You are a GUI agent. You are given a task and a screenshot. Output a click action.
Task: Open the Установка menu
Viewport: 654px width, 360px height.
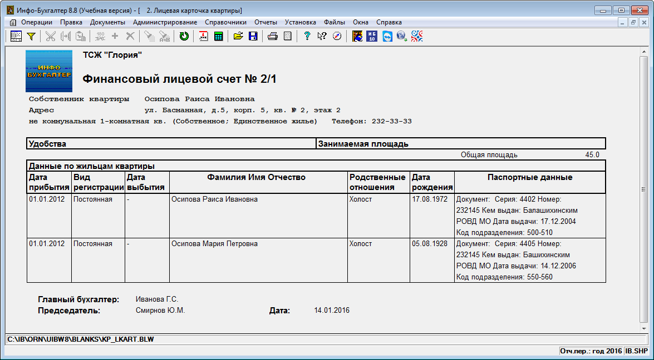(301, 22)
